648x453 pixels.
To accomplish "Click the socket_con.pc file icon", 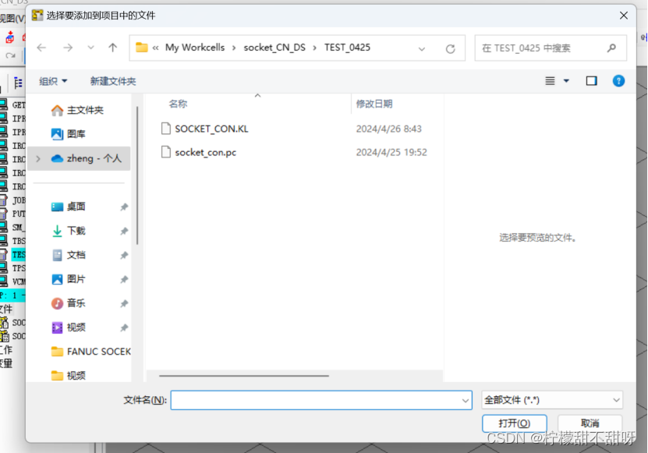I will click(x=166, y=152).
